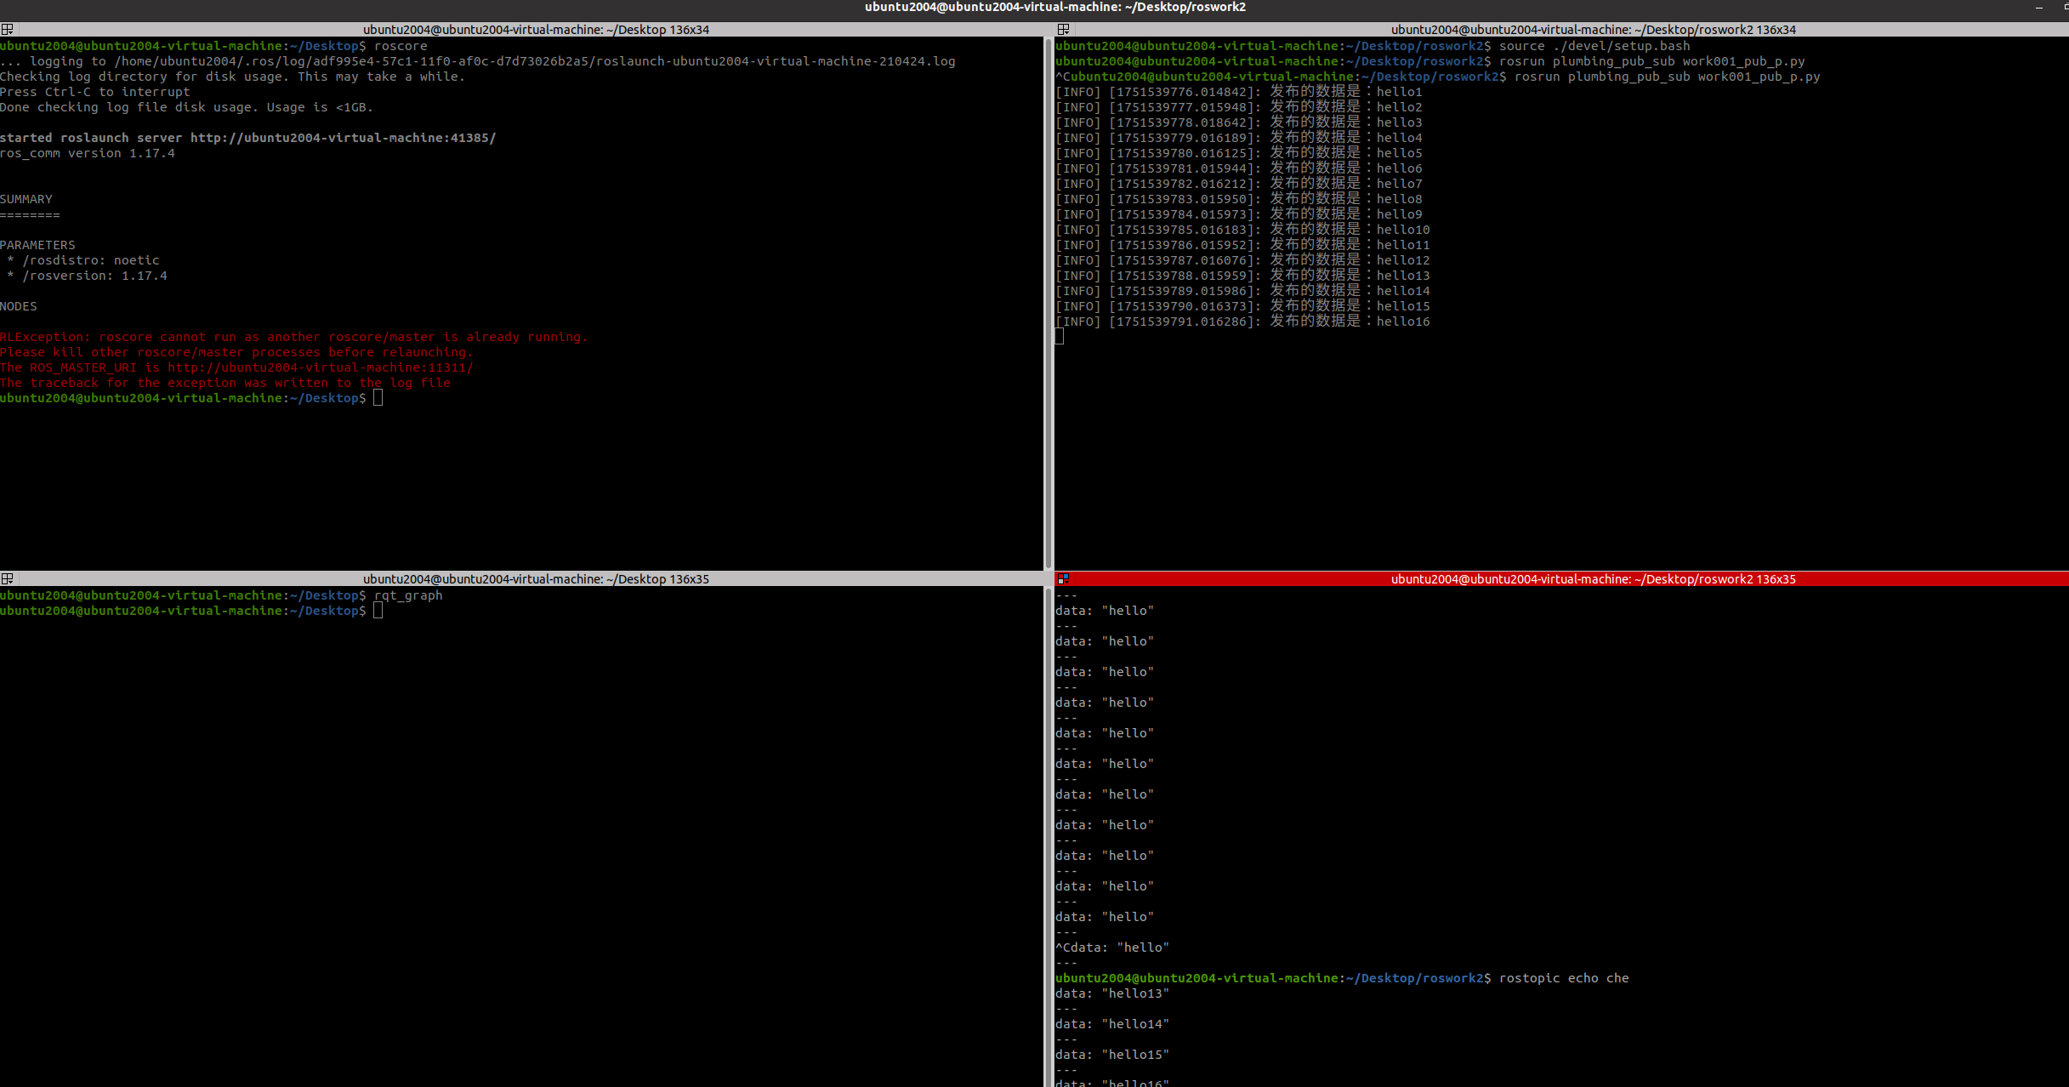
Task: Click the top-right pane titlebar ~/Desktop/roswork2 136x34
Action: (1593, 29)
